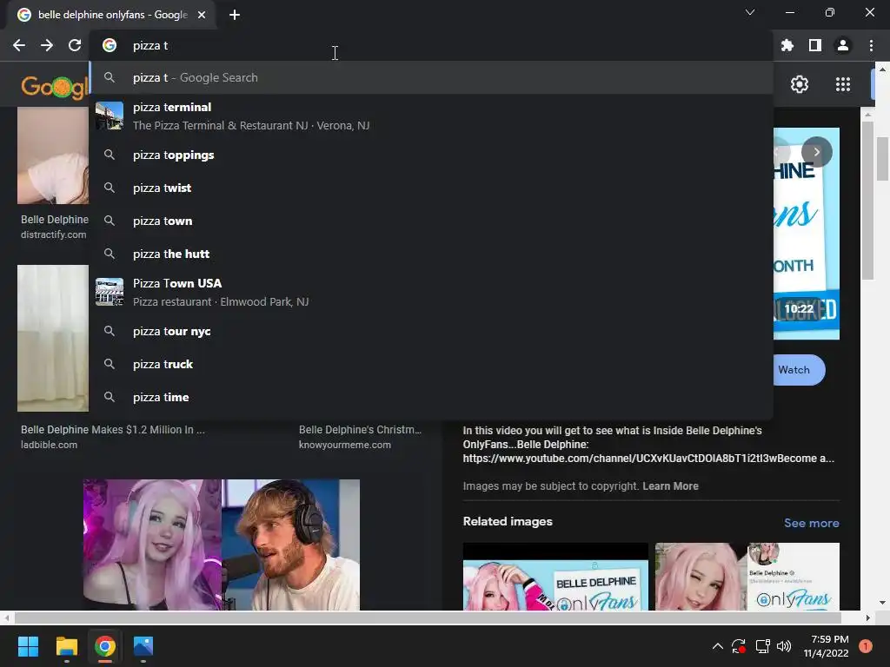Open the notification badge in taskbar
Image resolution: width=890 pixels, height=667 pixels.
click(866, 646)
